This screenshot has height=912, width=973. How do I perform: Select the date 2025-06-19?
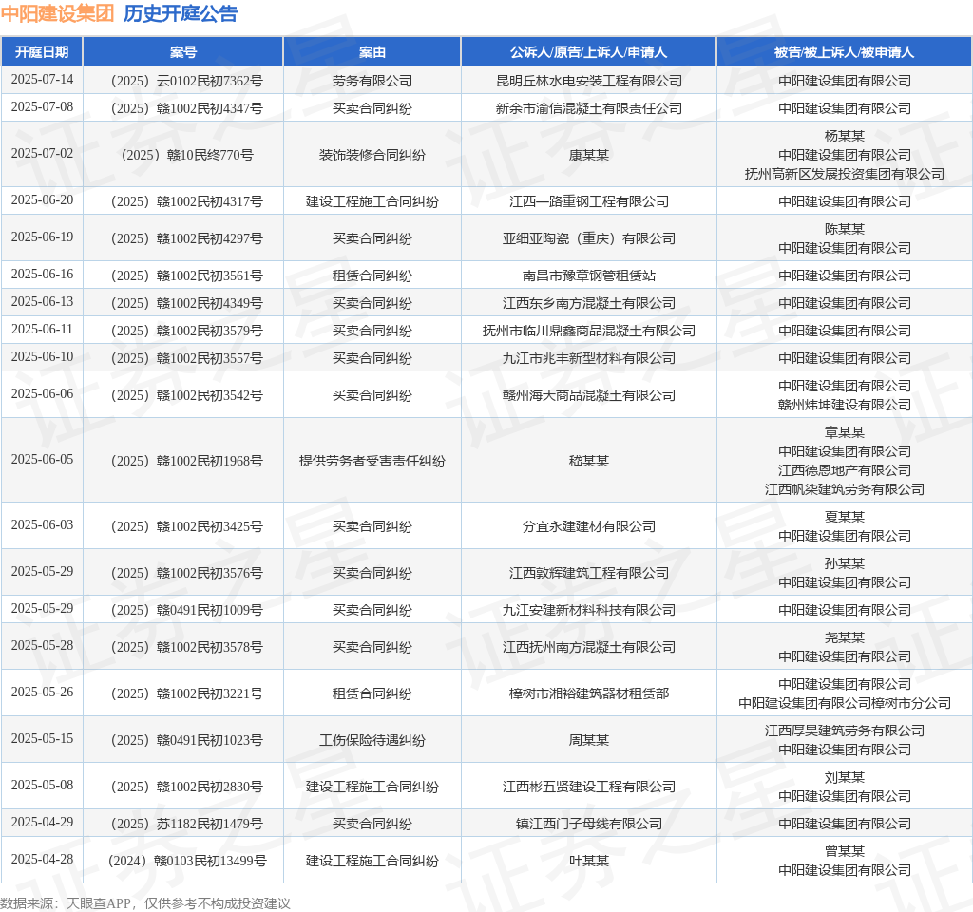[42, 237]
